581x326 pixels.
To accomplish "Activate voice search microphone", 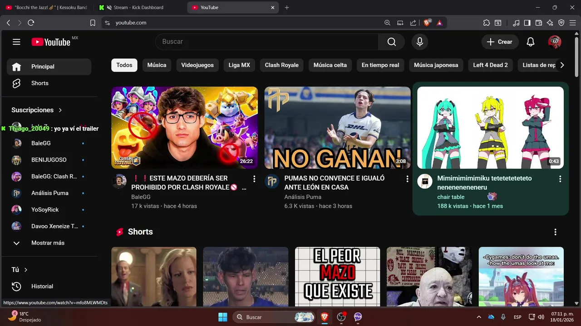I will point(420,42).
